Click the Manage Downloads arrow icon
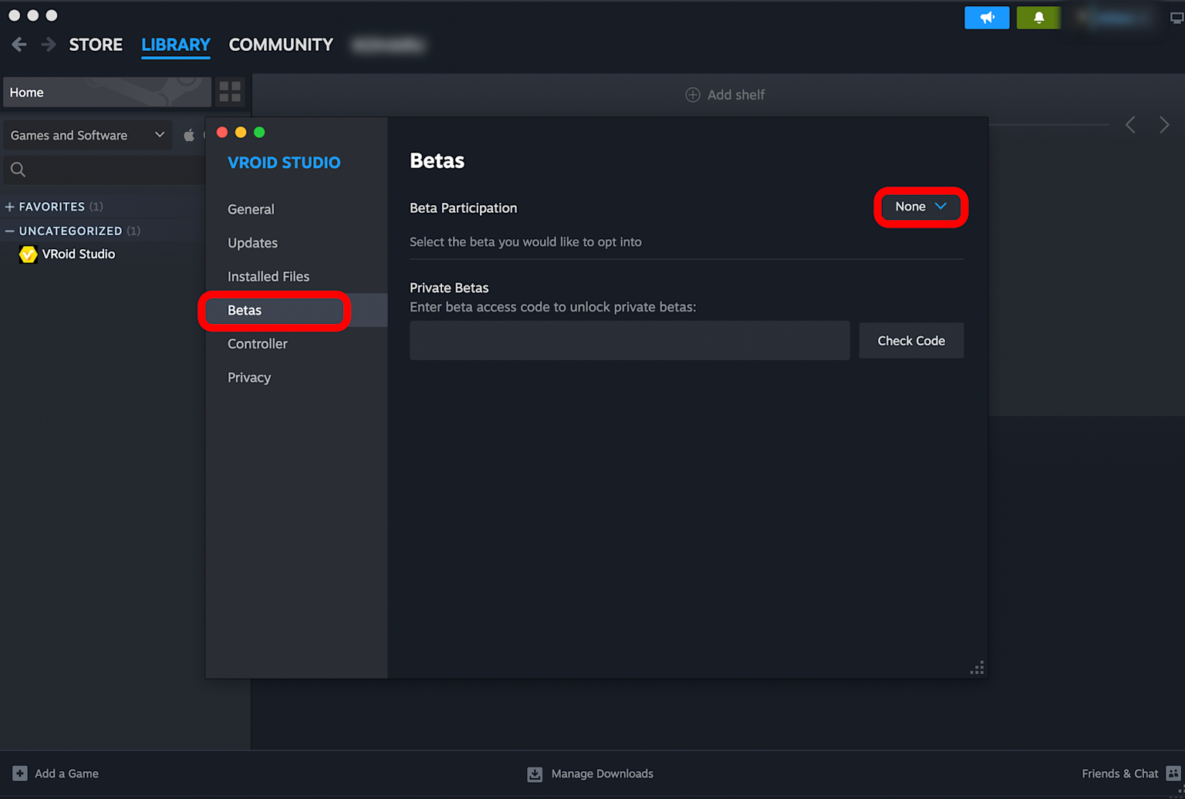The width and height of the screenshot is (1185, 799). 535,774
